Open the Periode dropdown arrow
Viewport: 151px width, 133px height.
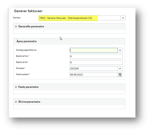click(120, 69)
